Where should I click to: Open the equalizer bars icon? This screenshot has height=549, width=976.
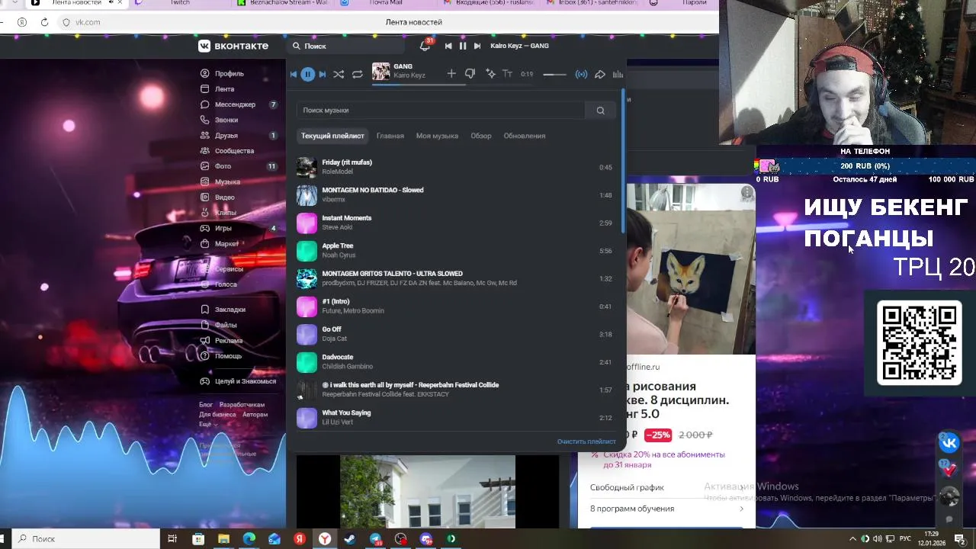pyautogui.click(x=618, y=74)
